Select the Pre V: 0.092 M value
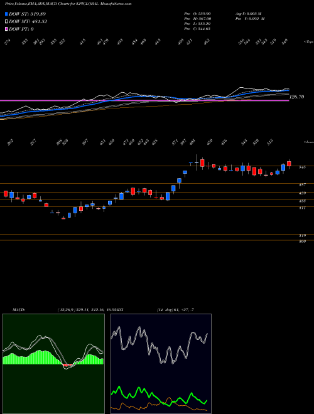The height and width of the screenshot is (414, 314). 250,19
